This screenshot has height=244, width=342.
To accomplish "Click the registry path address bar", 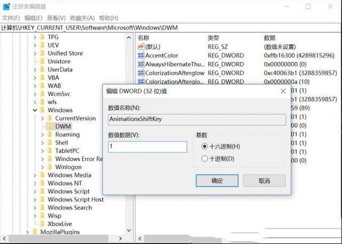I will tap(171, 28).
